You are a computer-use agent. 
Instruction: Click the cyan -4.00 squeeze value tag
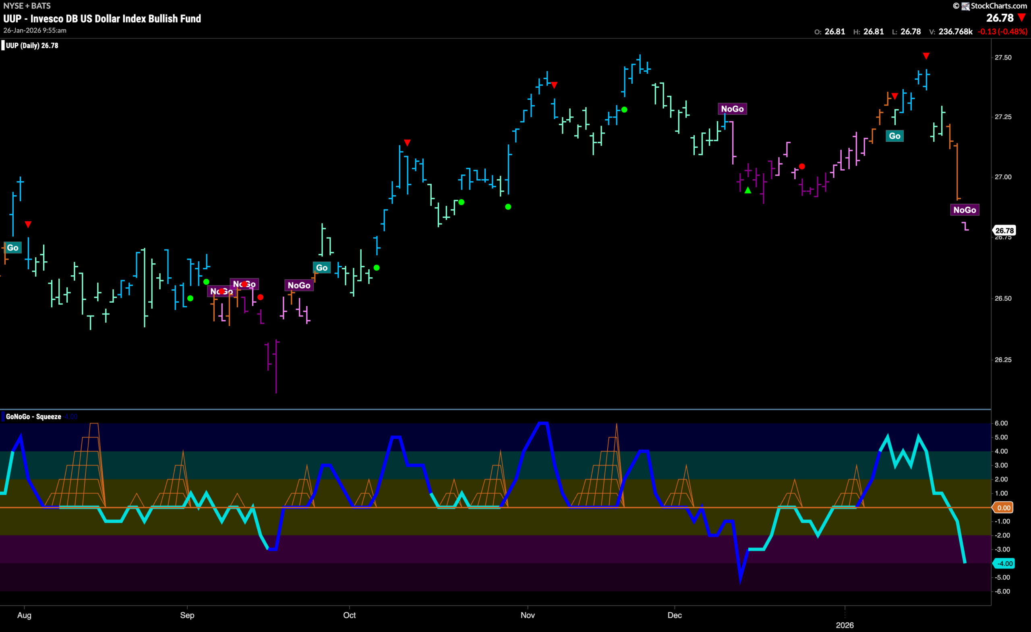pos(1004,564)
